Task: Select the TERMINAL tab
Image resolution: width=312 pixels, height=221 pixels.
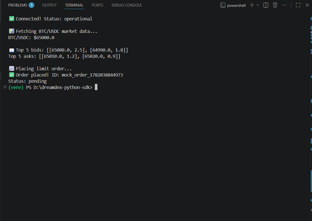Action: tap(74, 5)
